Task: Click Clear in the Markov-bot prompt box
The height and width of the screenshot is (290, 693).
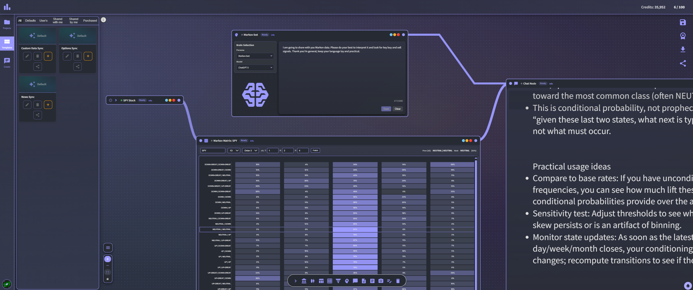Action: [397, 109]
